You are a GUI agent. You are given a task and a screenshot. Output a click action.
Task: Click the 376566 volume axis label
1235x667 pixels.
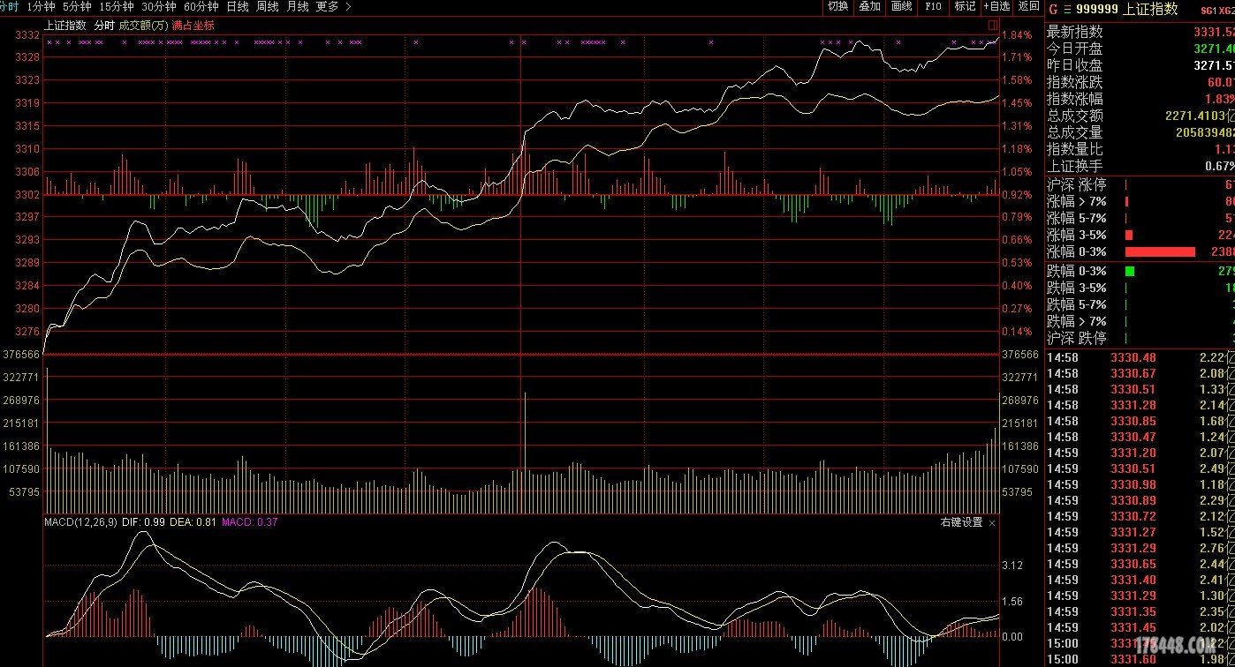pos(22,355)
